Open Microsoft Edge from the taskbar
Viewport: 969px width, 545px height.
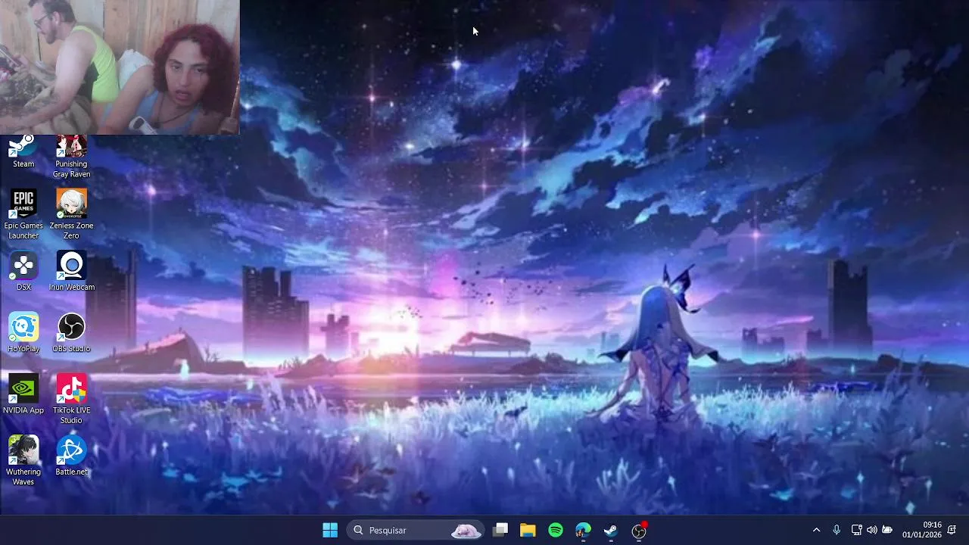click(583, 530)
